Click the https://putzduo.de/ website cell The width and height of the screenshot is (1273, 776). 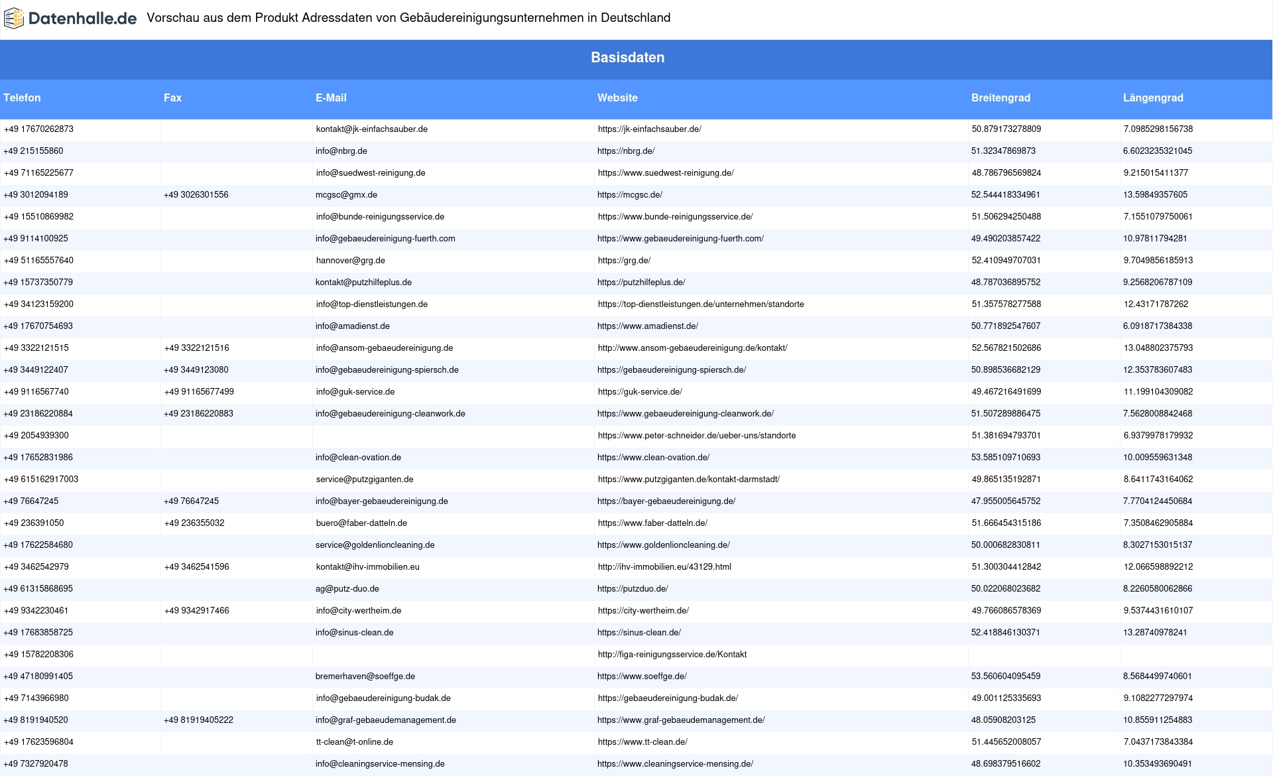[x=633, y=589]
